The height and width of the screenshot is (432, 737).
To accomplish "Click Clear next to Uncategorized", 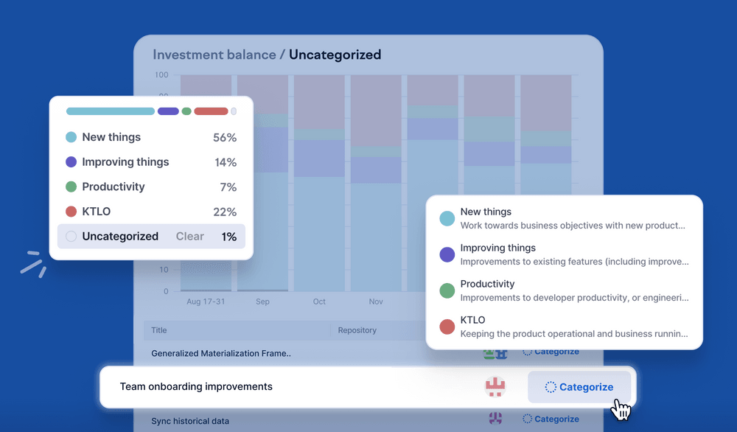I will (x=189, y=237).
